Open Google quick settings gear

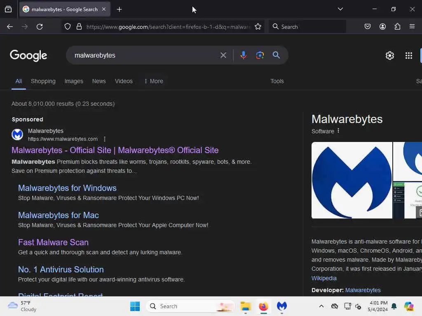pos(390,56)
